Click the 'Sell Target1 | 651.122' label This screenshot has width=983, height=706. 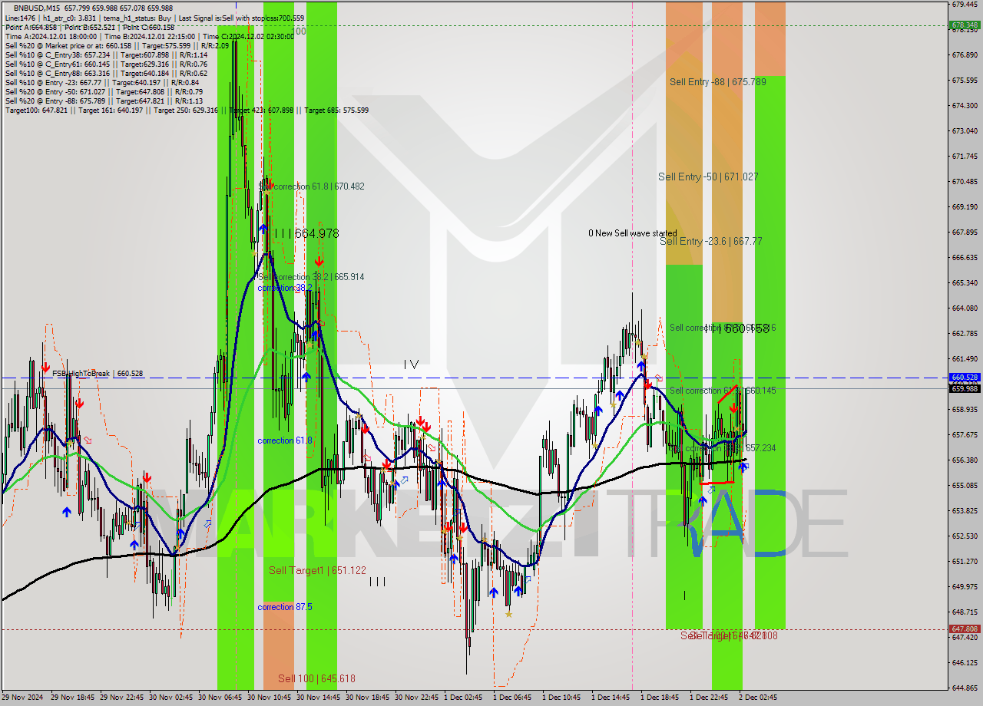[x=317, y=570]
